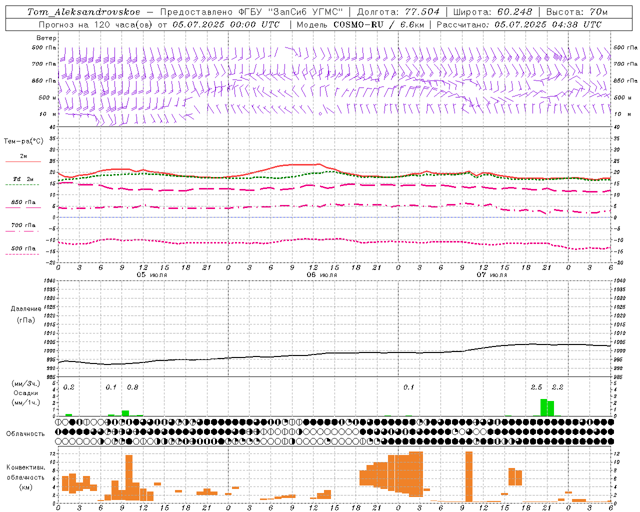Click the station name Tom_Aleksandrovskoe
This screenshot has height=512, width=640.
tap(83, 12)
